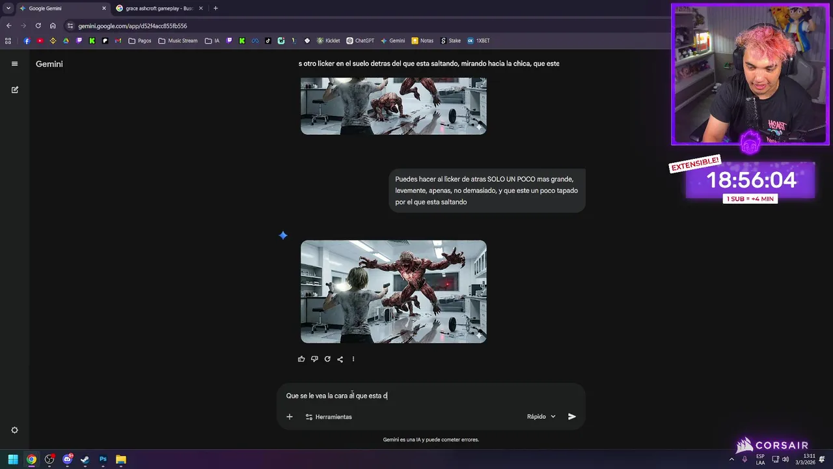Open the volume control in system tray
Screen dimensions: 833x469
point(785,459)
